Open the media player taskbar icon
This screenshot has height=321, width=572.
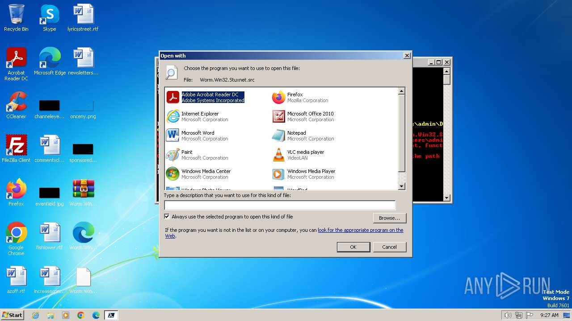click(66, 315)
